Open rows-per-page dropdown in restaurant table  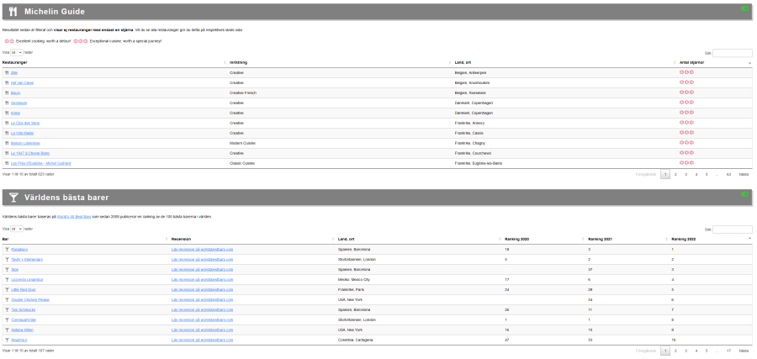pos(16,52)
